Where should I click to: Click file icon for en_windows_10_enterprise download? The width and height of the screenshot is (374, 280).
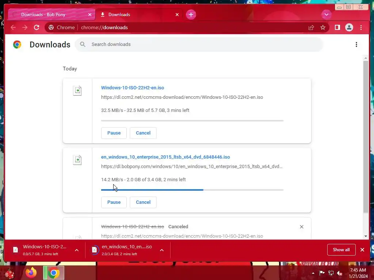77,160
